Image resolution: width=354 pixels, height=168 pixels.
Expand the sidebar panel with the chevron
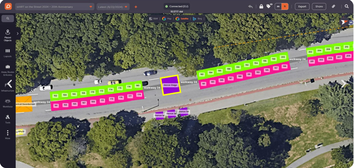click(18, 33)
